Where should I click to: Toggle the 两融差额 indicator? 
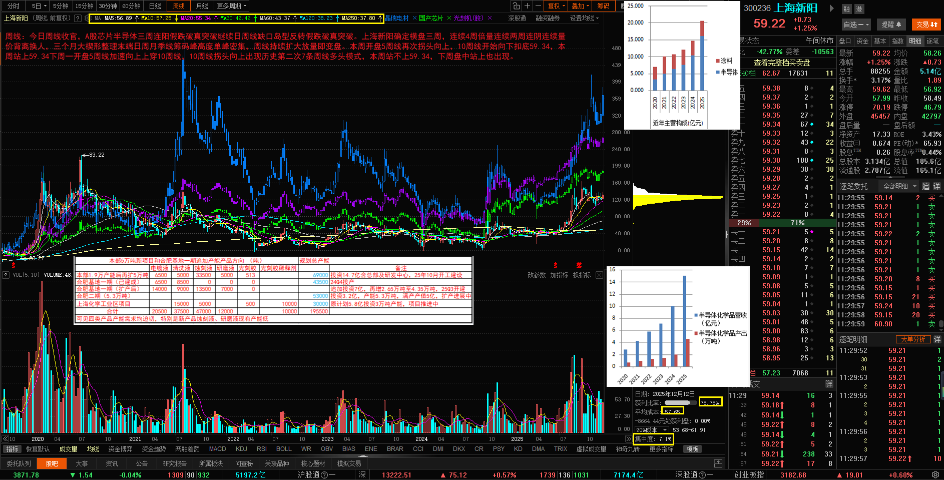(187, 449)
